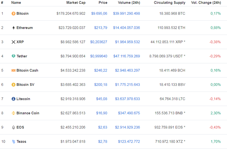Click Litecoin price $45,08
Viewport: 227px width, 152px height.
(x=102, y=99)
